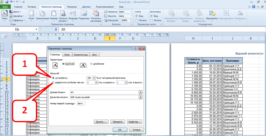Click the Подложка background icon
Screen dimensions: 266x136
tap(84, 14)
